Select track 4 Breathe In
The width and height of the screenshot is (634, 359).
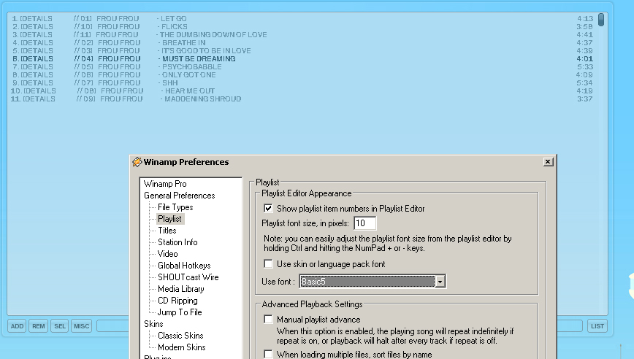pos(302,43)
